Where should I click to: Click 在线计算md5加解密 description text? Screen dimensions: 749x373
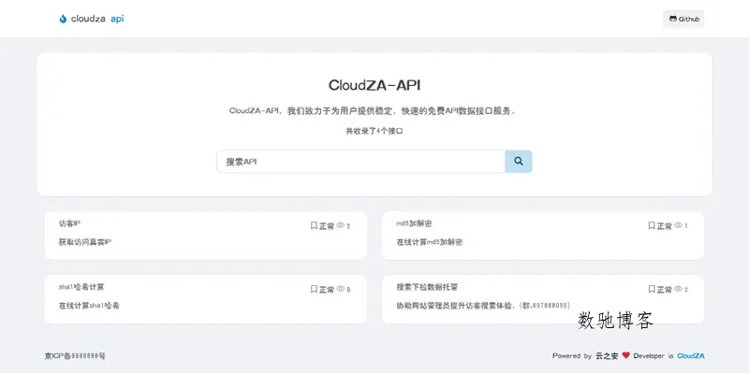click(x=430, y=242)
